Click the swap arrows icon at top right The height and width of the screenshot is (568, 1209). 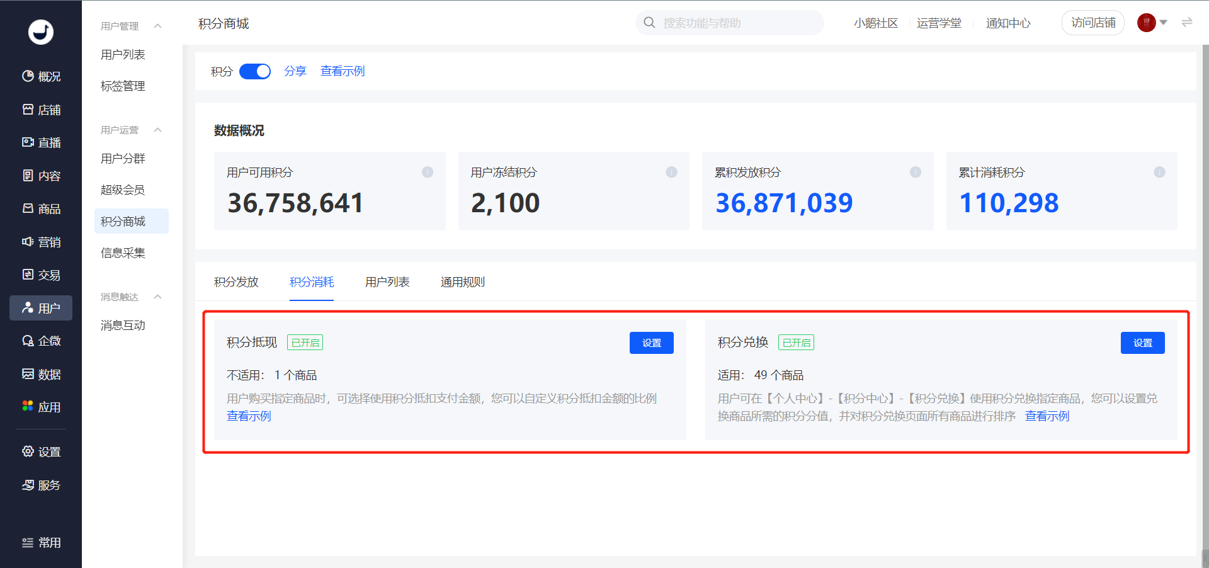tap(1187, 23)
